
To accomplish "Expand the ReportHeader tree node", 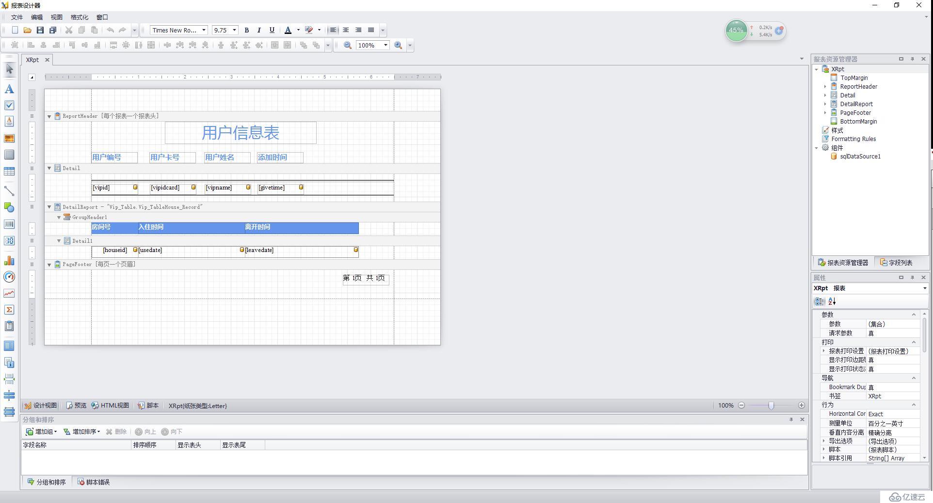I will [825, 87].
